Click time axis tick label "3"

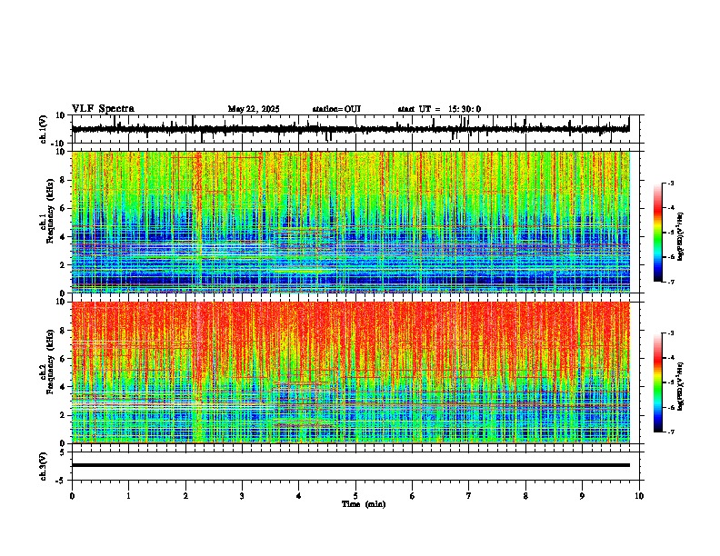pos(242,496)
